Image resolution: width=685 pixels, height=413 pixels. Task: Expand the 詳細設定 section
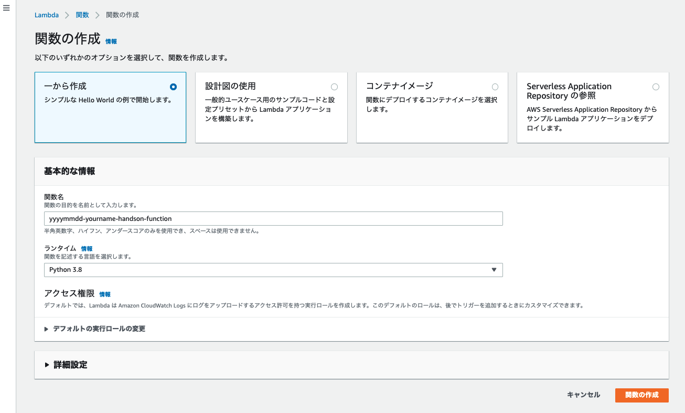[x=66, y=365]
